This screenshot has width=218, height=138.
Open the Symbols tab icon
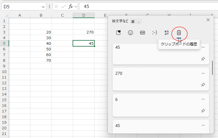(167, 33)
